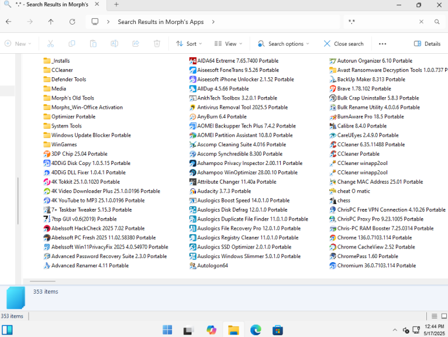Show hidden system tray icons
Image resolution: width=448 pixels, height=337 pixels.
[395, 330]
